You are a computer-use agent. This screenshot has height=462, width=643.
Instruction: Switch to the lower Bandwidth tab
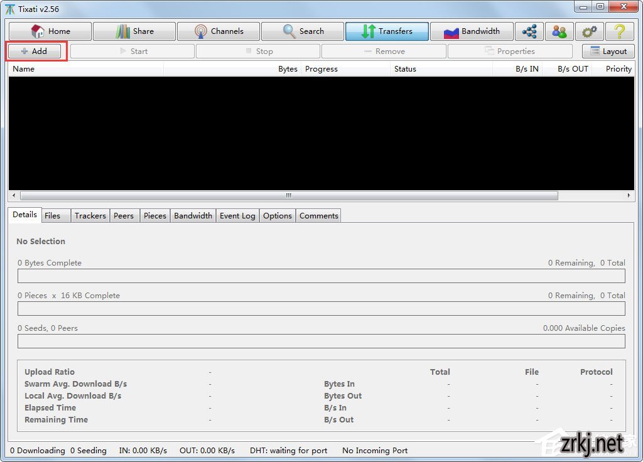193,216
